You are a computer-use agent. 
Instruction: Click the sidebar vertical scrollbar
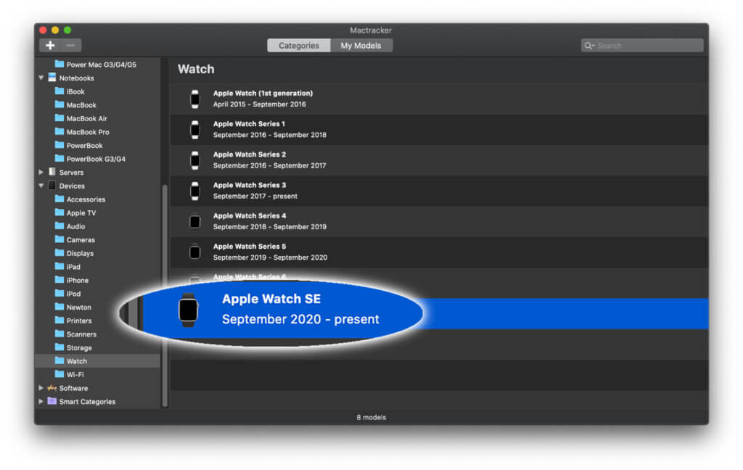[165, 296]
